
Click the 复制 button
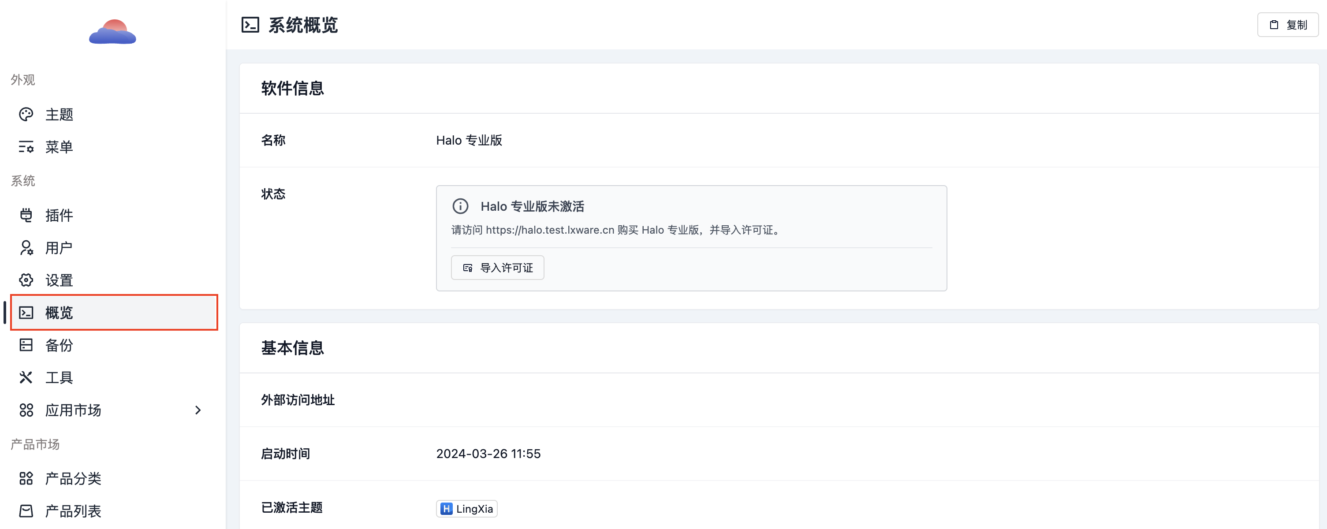click(1288, 25)
